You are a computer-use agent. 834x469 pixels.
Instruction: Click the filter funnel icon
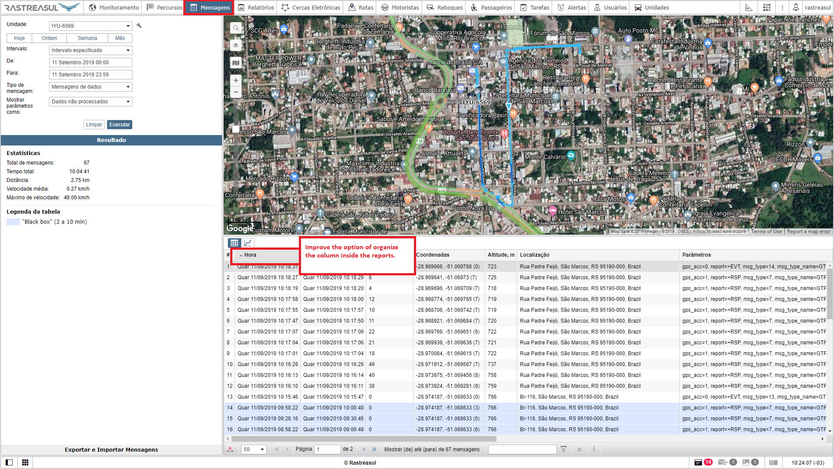point(563,449)
